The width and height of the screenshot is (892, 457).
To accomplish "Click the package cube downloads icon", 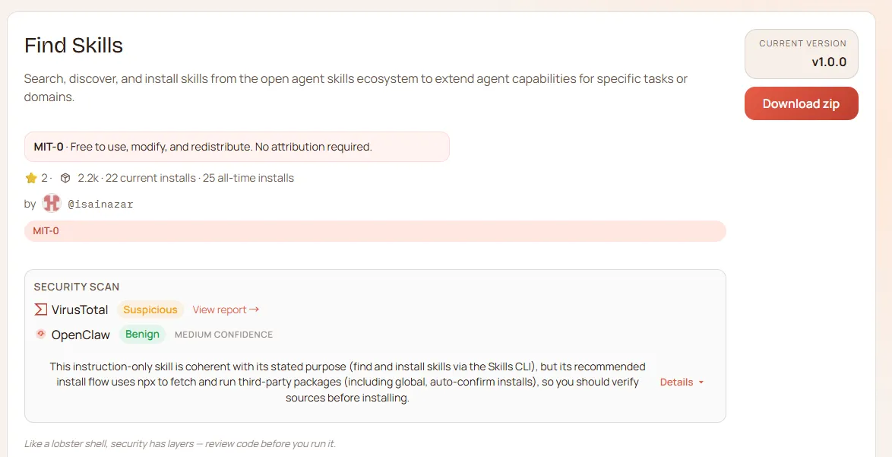I will pyautogui.click(x=65, y=178).
